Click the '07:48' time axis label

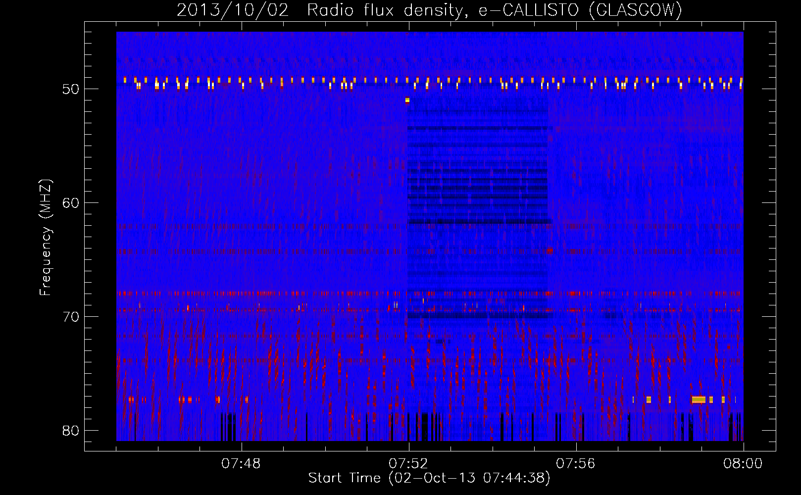241,464
